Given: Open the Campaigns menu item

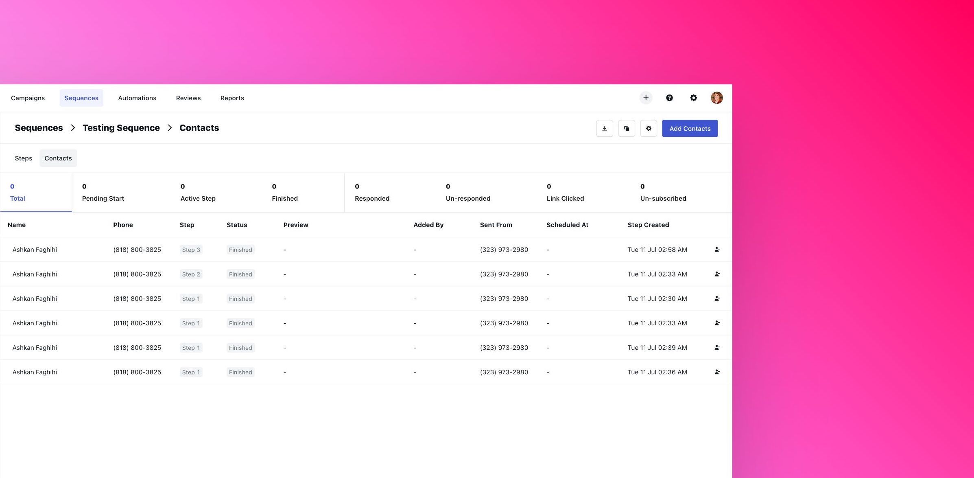Looking at the screenshot, I should pos(28,98).
